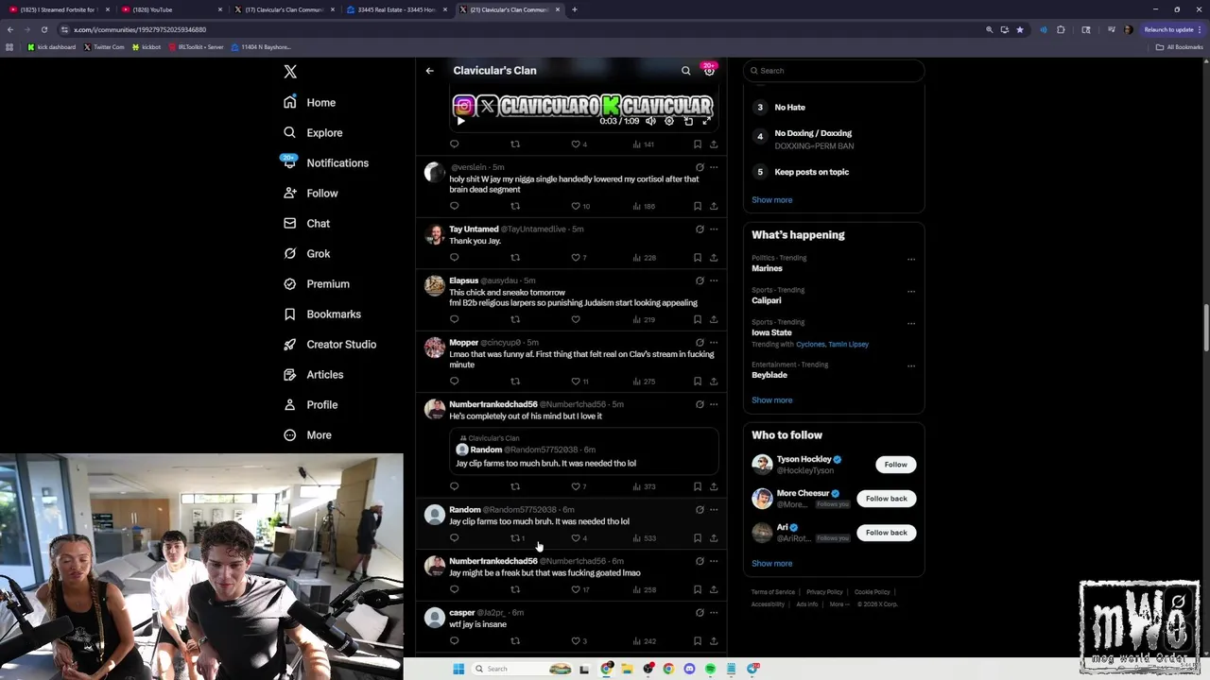The width and height of the screenshot is (1210, 680).
Task: Show more who to follow
Action: [x=771, y=564]
